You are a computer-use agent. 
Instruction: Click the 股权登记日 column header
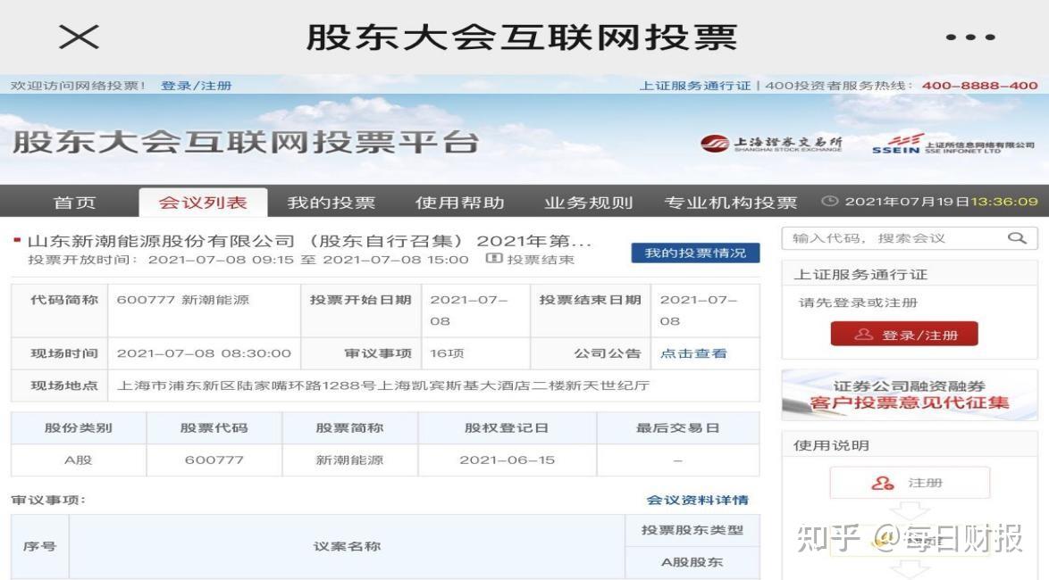pyautogui.click(x=508, y=427)
